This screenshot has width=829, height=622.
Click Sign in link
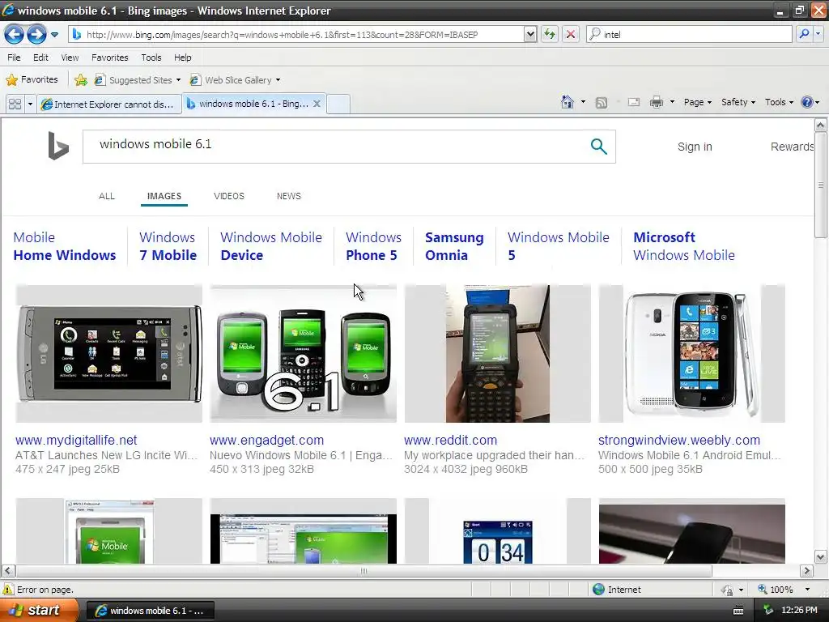coord(695,147)
